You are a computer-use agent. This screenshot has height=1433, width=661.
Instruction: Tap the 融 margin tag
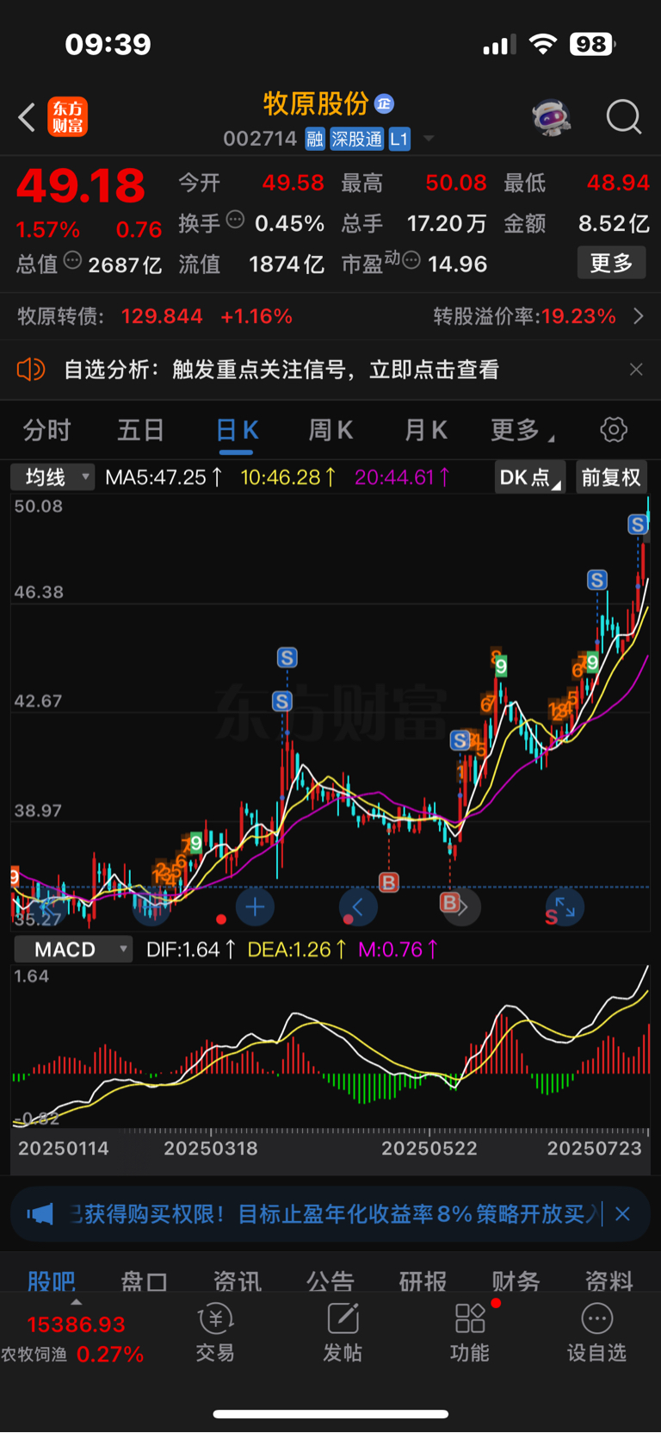point(315,140)
